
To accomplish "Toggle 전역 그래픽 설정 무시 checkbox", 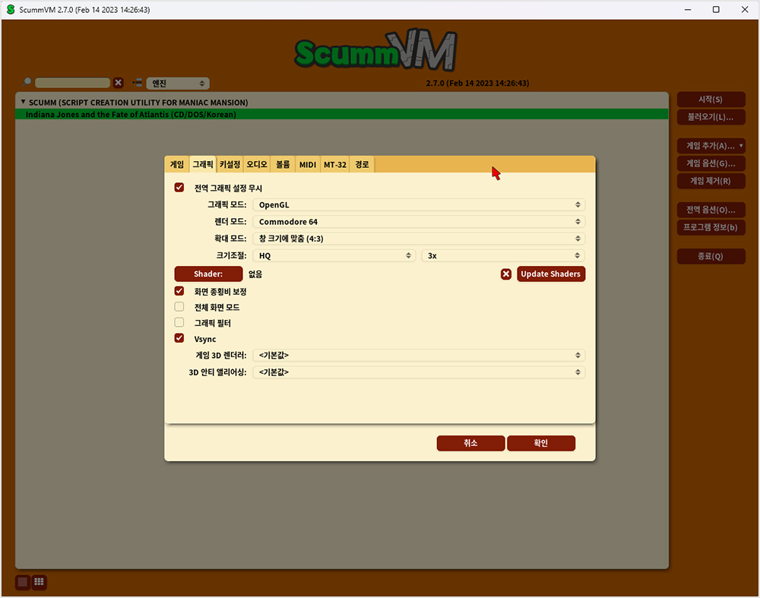I will coord(179,188).
